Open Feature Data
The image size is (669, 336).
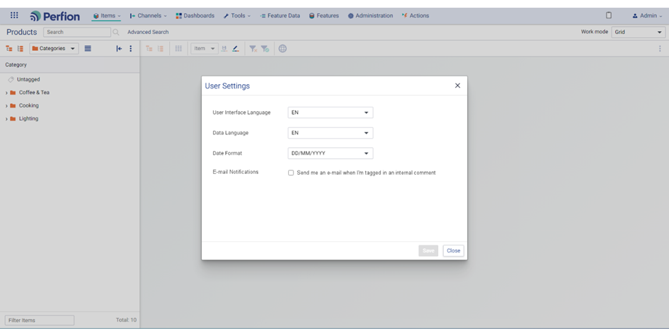coord(280,16)
